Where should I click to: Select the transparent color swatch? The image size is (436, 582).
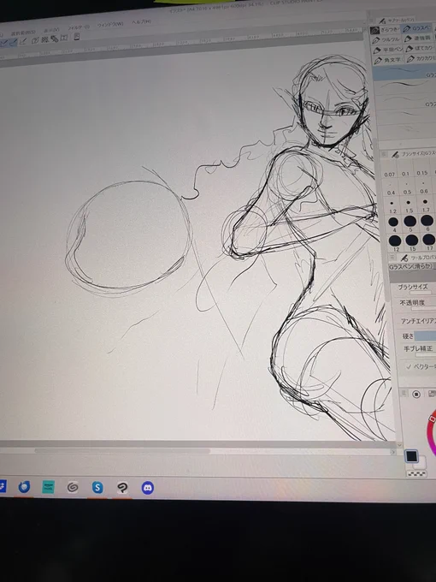[416, 474]
